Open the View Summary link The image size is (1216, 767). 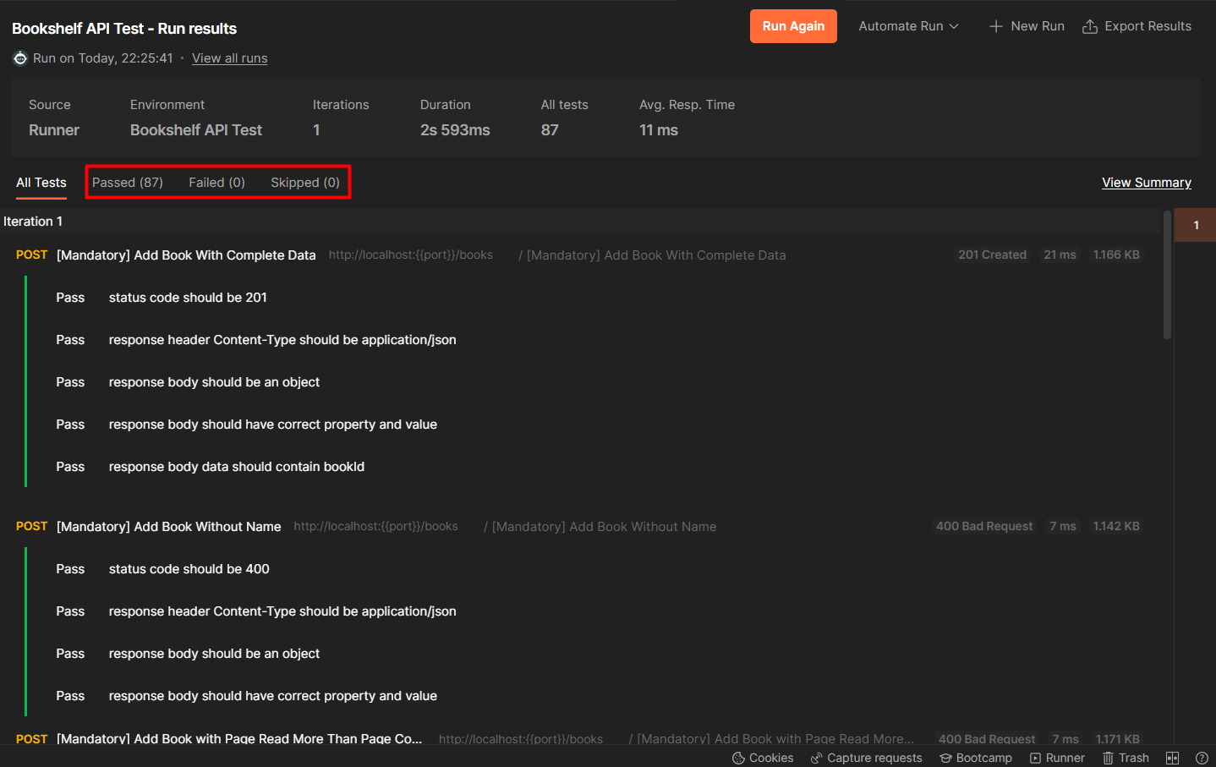coord(1146,182)
